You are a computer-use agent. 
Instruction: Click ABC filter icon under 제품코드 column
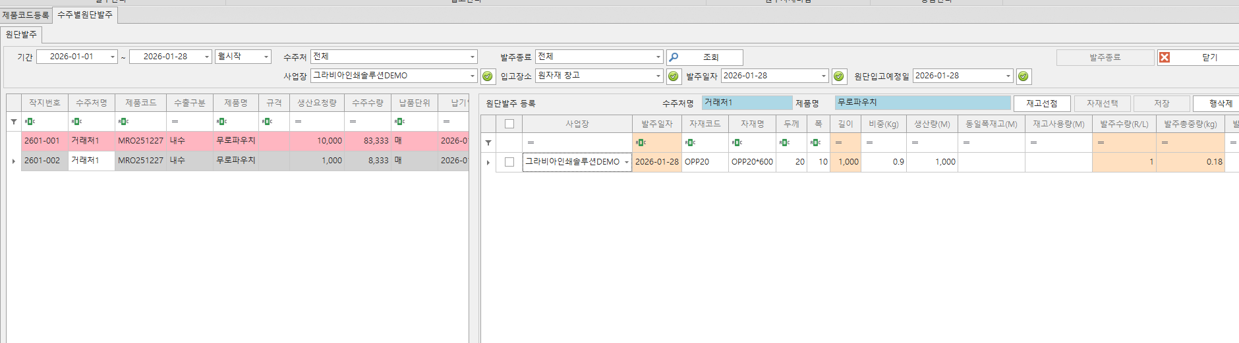123,121
